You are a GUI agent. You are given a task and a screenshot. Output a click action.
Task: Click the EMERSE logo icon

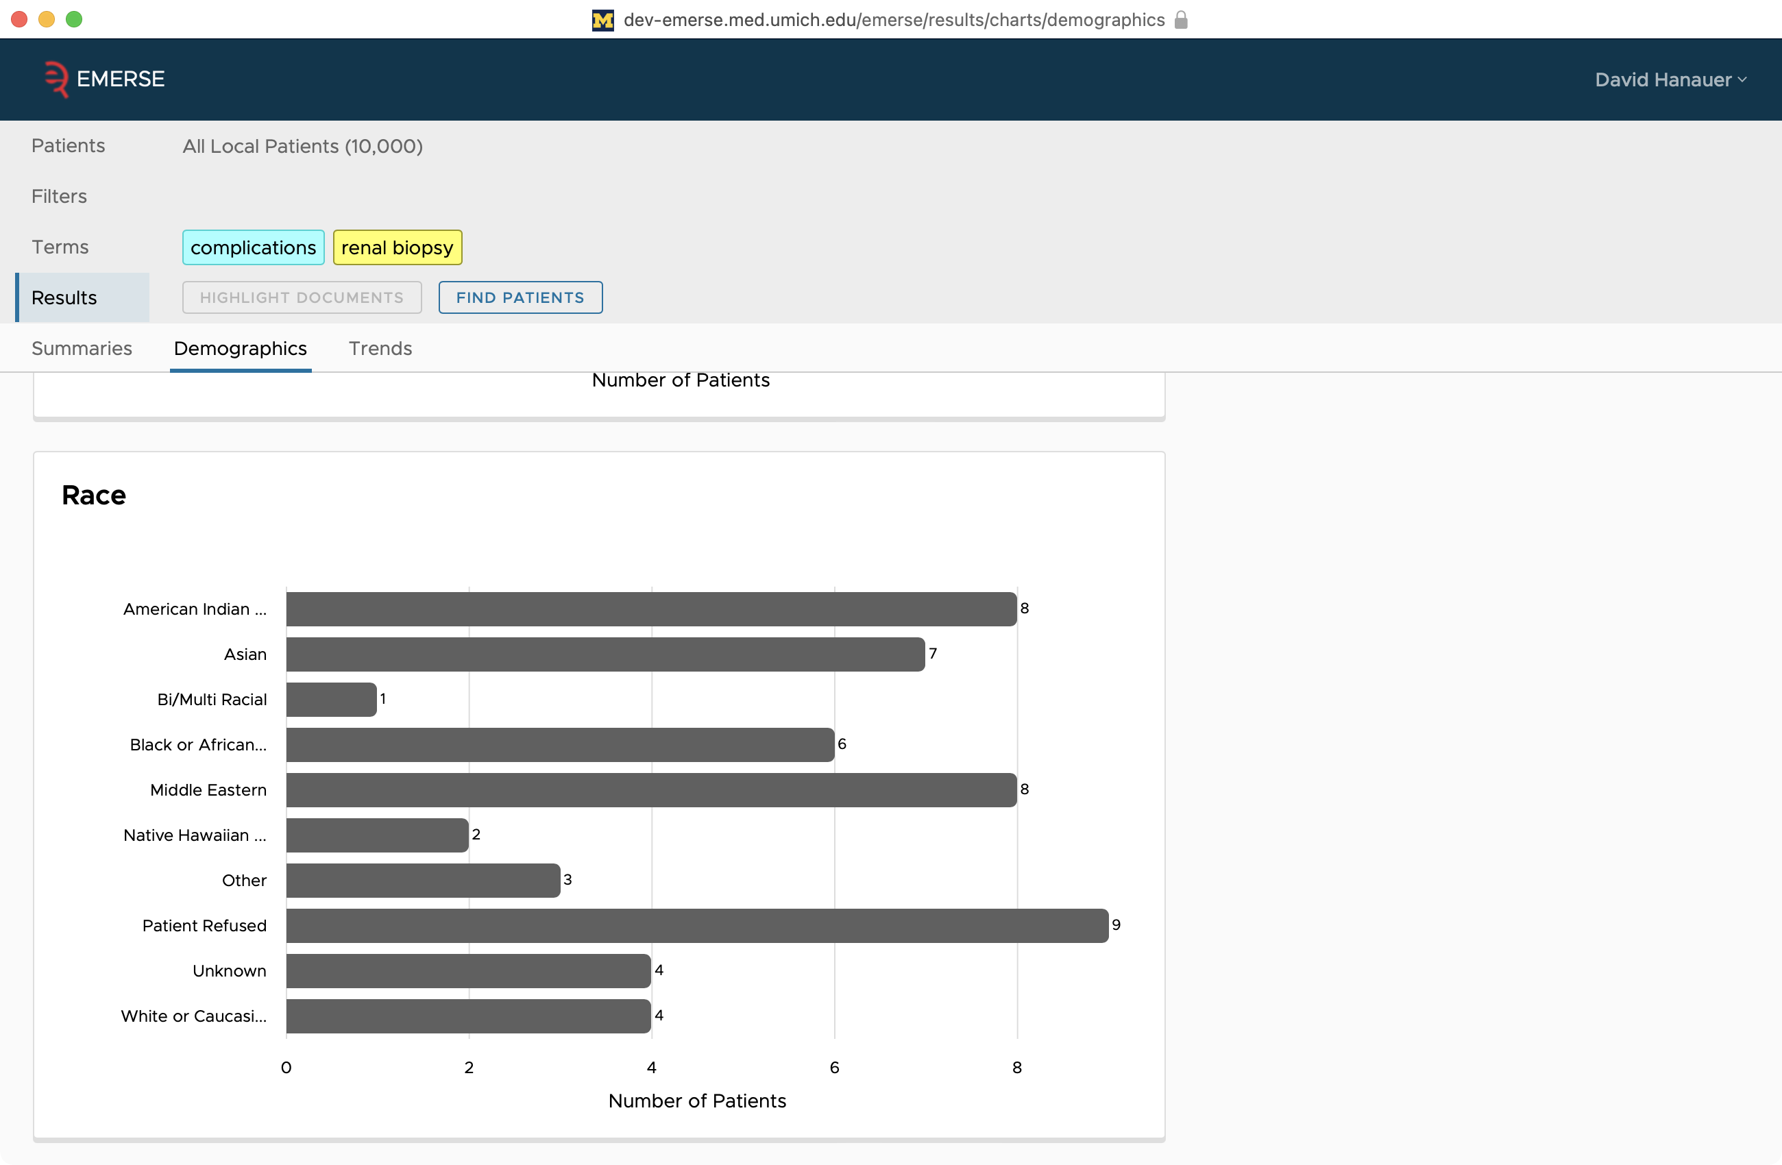point(56,79)
